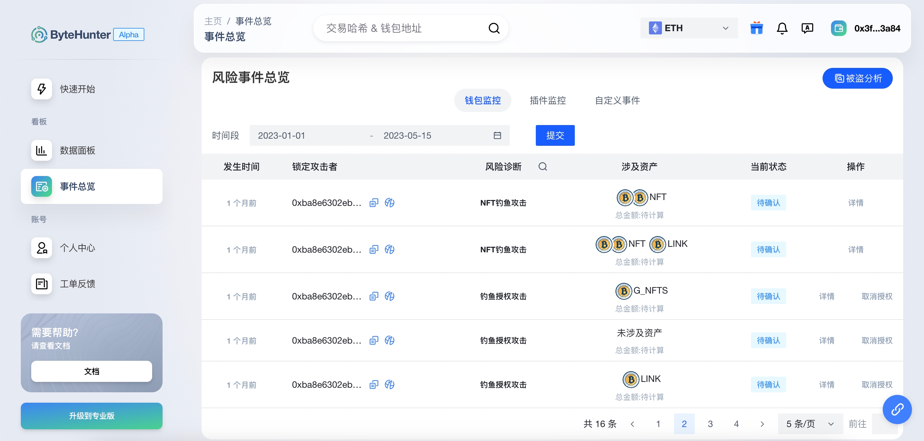The height and width of the screenshot is (441, 924).
Task: Click the calendar icon in date range
Action: [497, 135]
